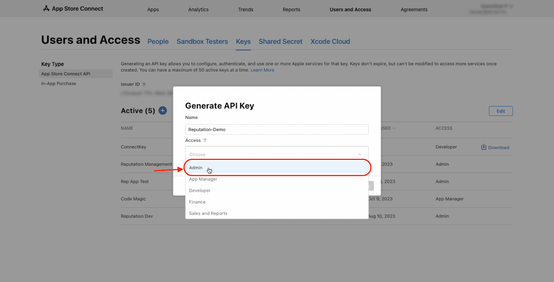Open Analytics in the top navigation
This screenshot has height=282, width=554.
[x=198, y=10]
